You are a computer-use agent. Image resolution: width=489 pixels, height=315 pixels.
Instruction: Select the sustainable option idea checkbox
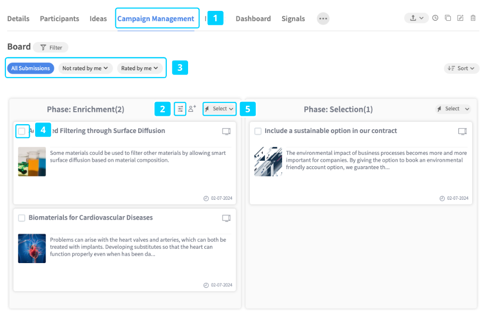click(258, 132)
